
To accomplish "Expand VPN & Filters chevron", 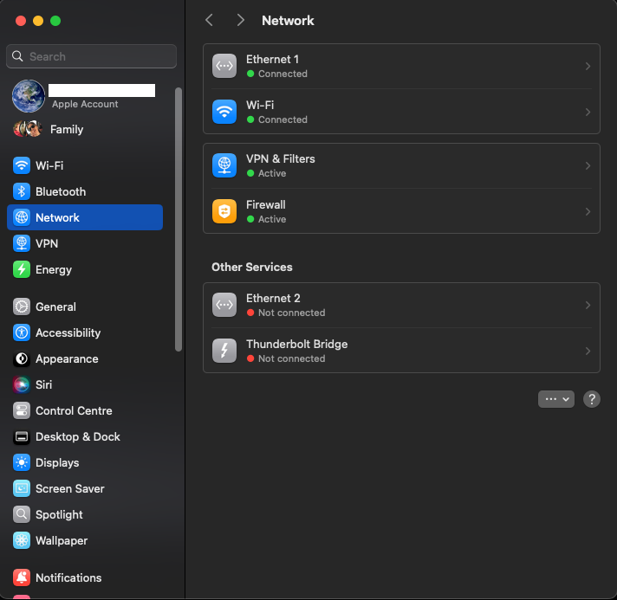I will (588, 165).
